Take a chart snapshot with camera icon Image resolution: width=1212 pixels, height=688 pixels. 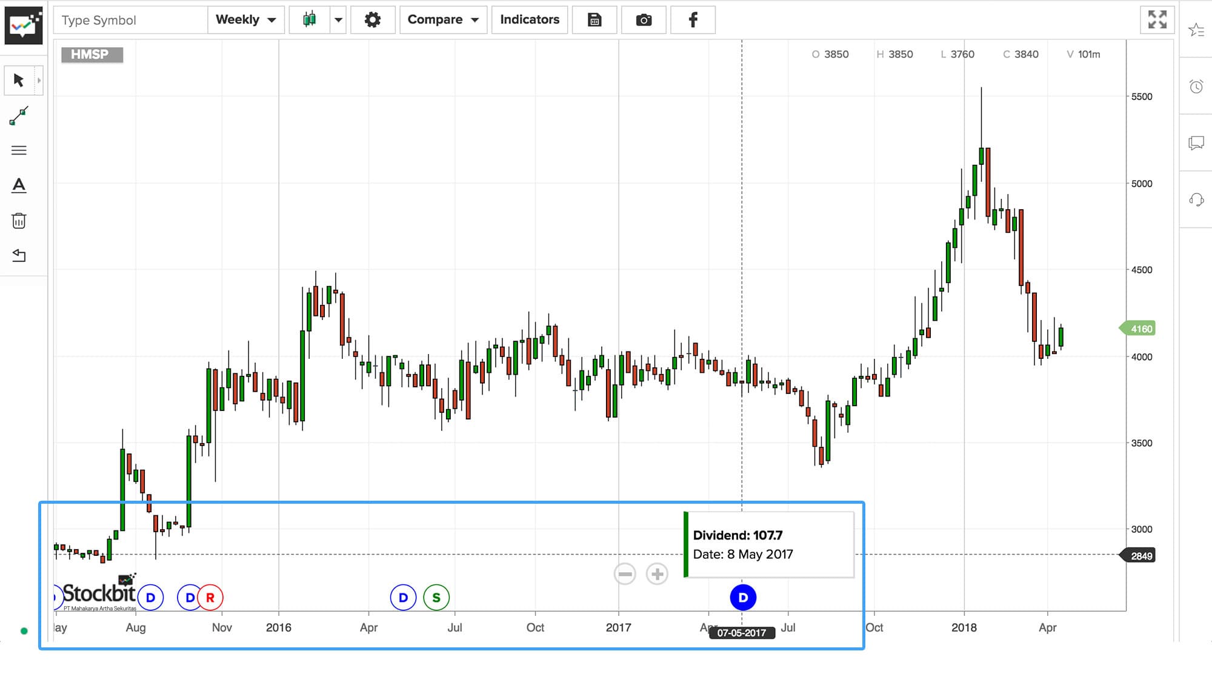[644, 20]
